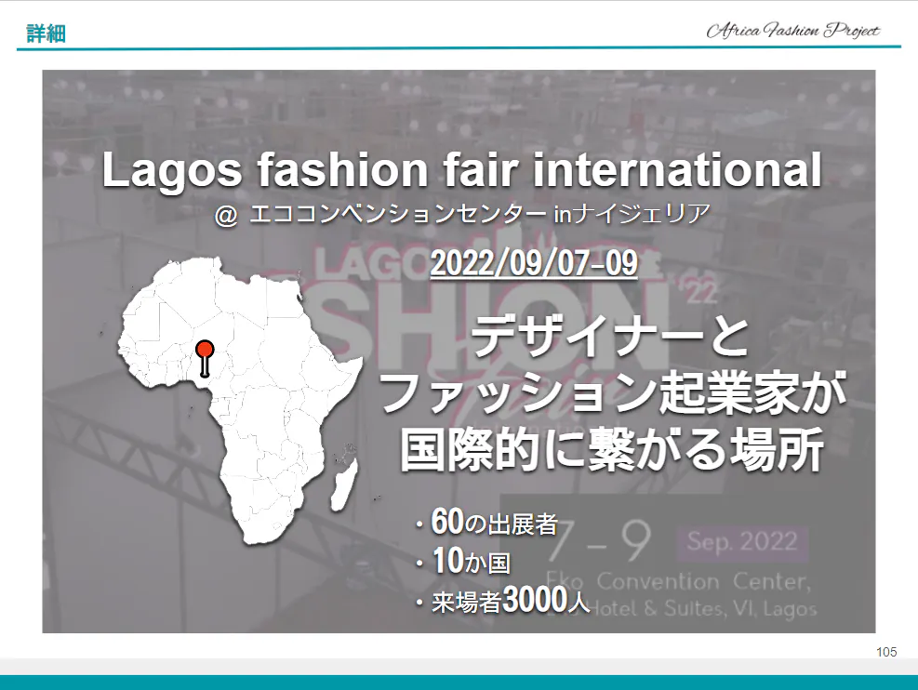The height and width of the screenshot is (690, 918).
Task: Click the Africa Fashion Project logo
Action: click(792, 31)
